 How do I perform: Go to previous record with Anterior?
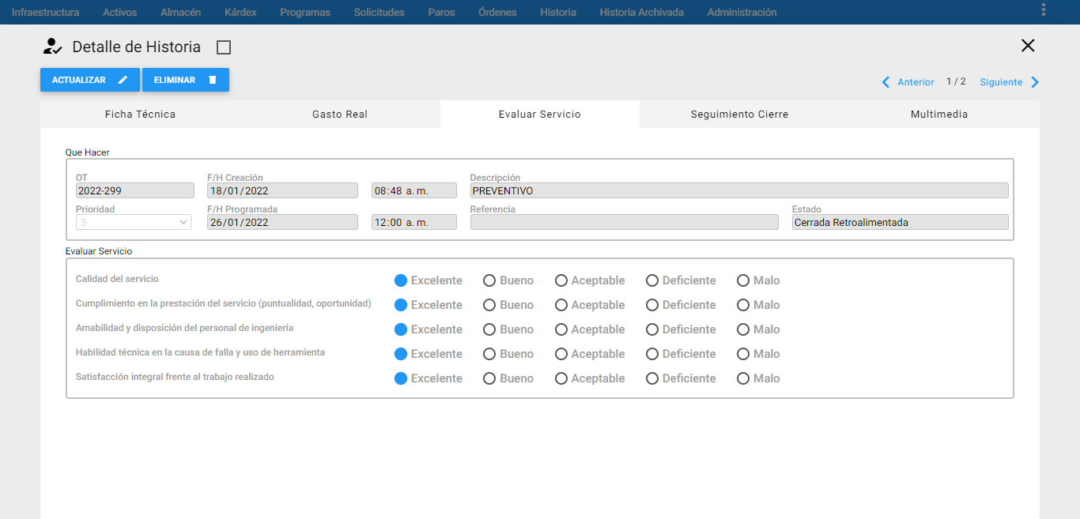coord(908,82)
